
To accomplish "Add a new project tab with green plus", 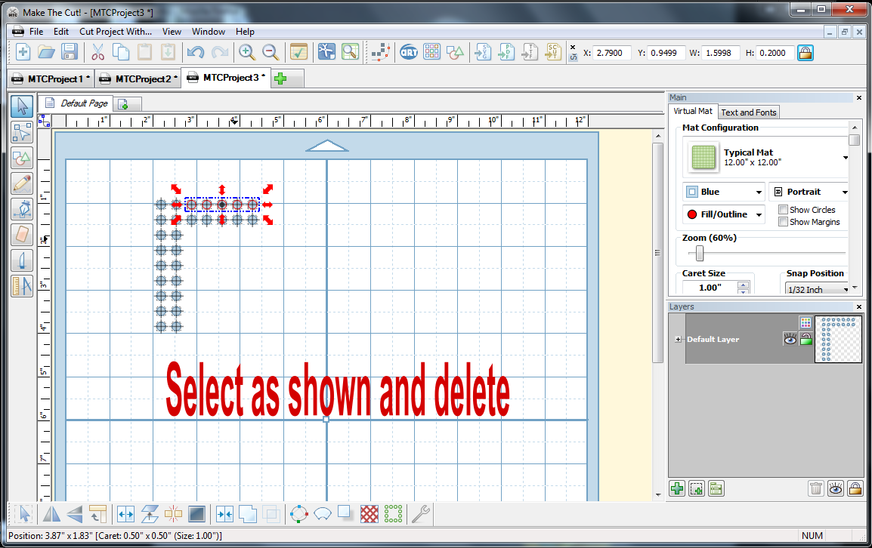I will click(x=281, y=79).
